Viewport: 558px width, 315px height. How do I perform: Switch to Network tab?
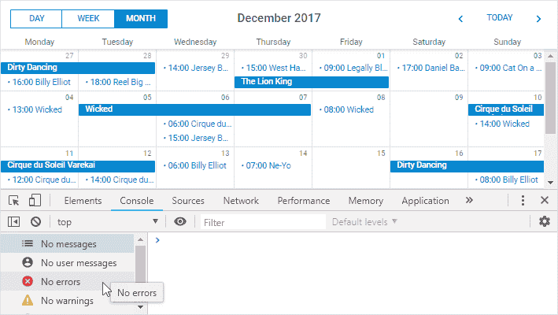coord(241,201)
